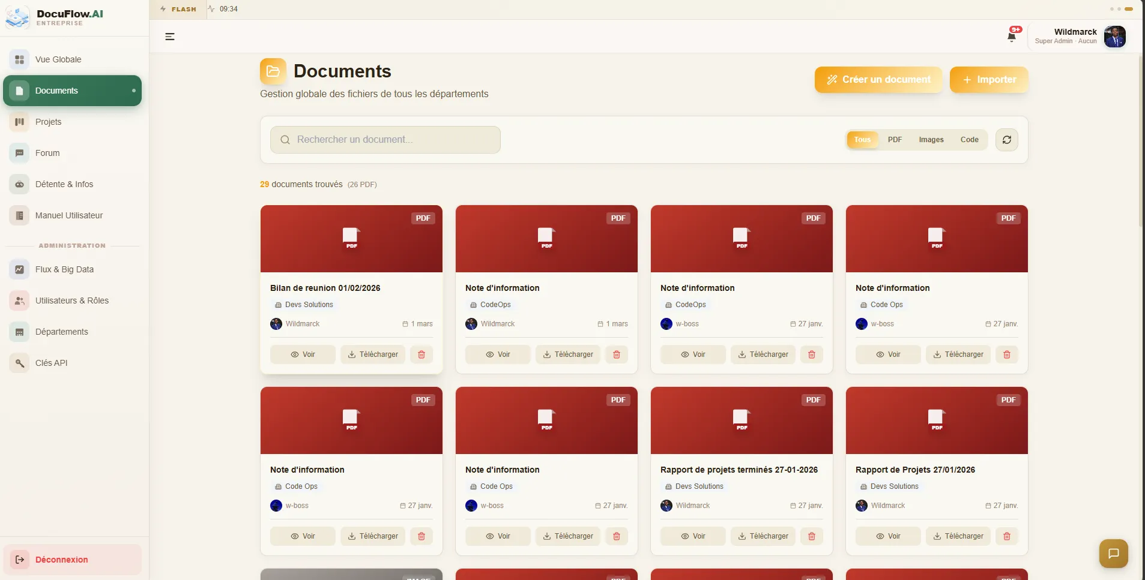Screen dimensions: 1145x580
Task: Delete Bilan de reunion 01/02/2026 document
Action: [x=421, y=354]
